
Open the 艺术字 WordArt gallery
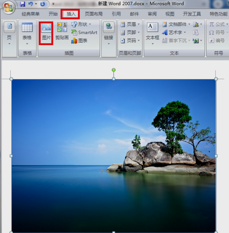coord(174,32)
